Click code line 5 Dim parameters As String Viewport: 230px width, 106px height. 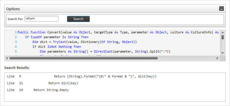coord(105,51)
